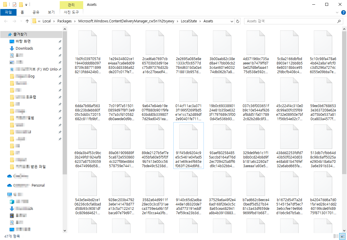Screen dimensions: 347x240
Task: Select file 037c36f003651fb9c10e544af926
Action: coord(256,99)
